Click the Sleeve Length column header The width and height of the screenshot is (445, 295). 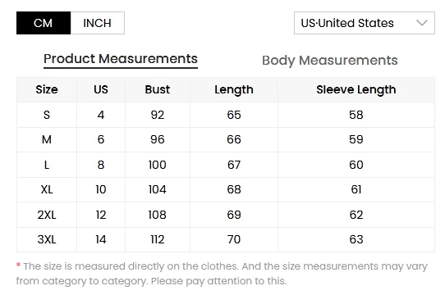pos(356,89)
